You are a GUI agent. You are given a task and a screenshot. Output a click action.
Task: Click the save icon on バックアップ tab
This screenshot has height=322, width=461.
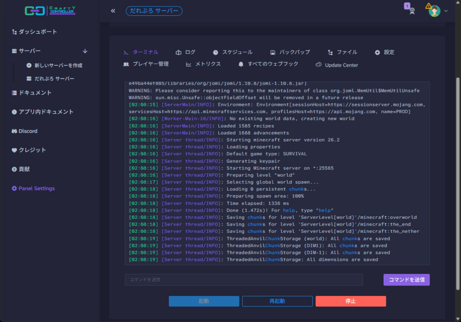click(x=273, y=52)
